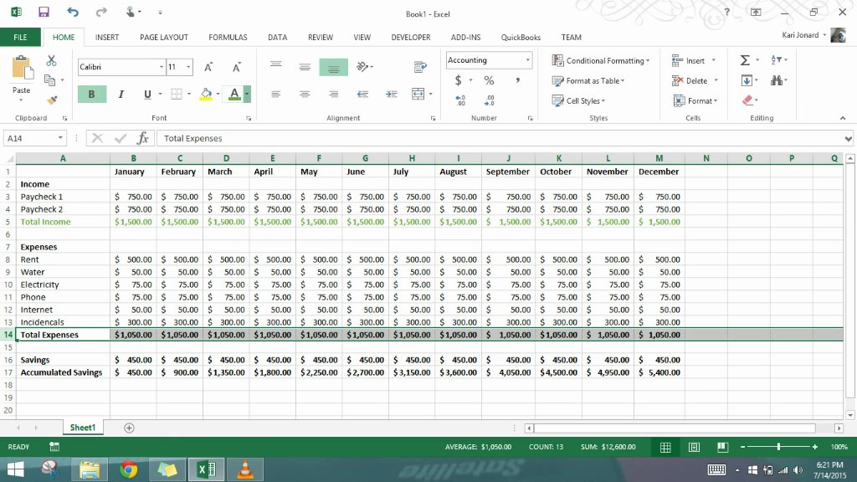Select the Sheet1 tab

(82, 427)
